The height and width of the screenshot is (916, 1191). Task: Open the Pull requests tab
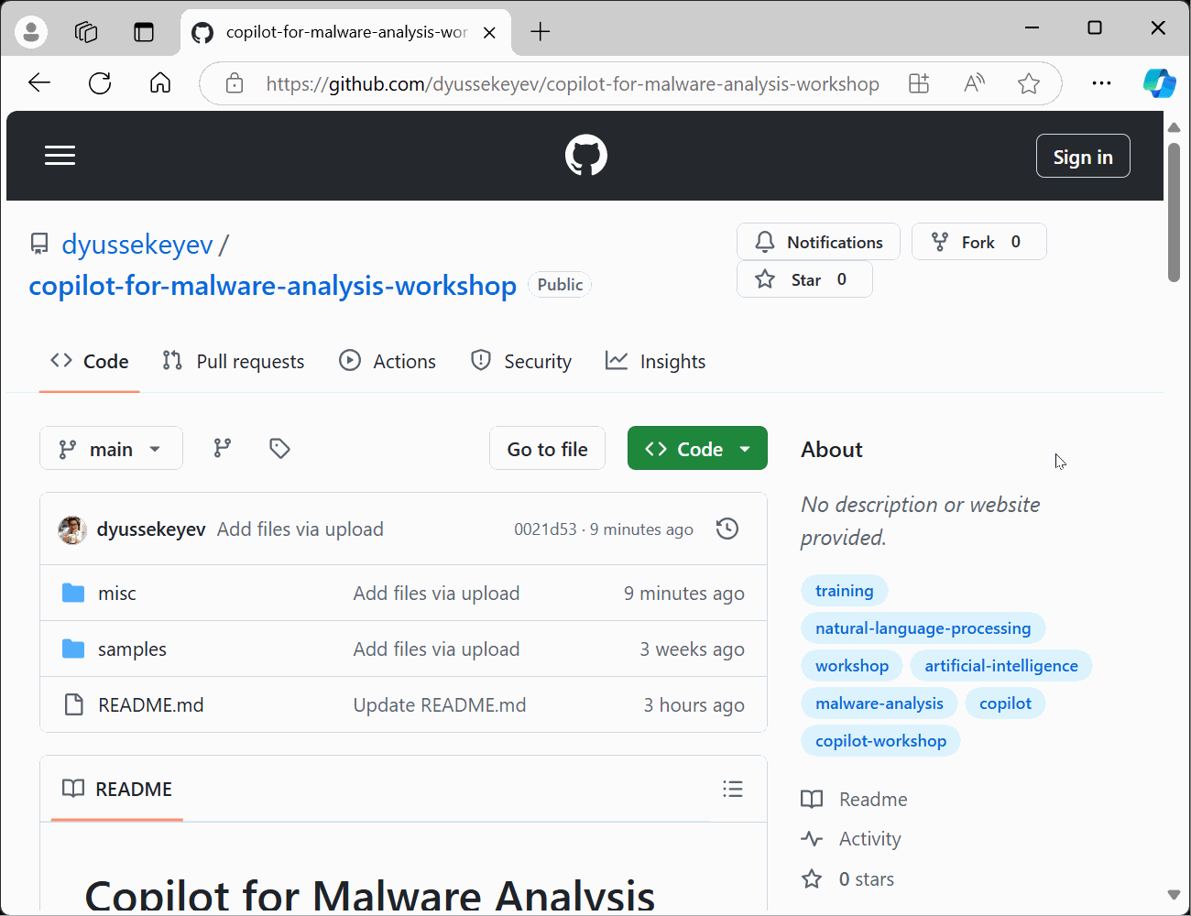(x=233, y=362)
